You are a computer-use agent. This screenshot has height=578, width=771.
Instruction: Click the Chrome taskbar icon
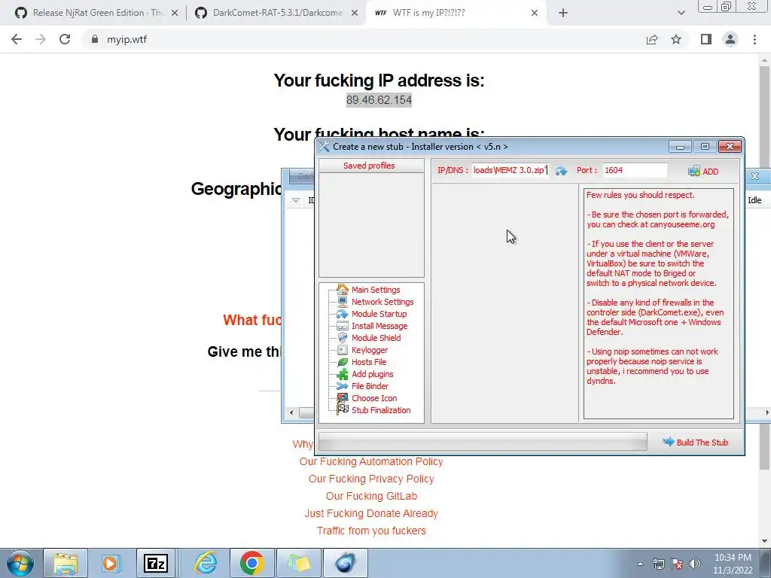point(251,563)
